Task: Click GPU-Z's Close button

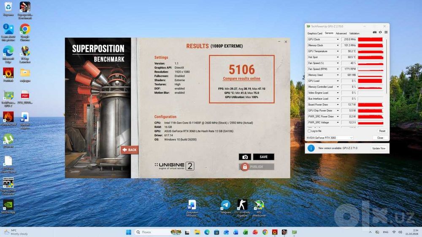Action: pyautogui.click(x=380, y=138)
